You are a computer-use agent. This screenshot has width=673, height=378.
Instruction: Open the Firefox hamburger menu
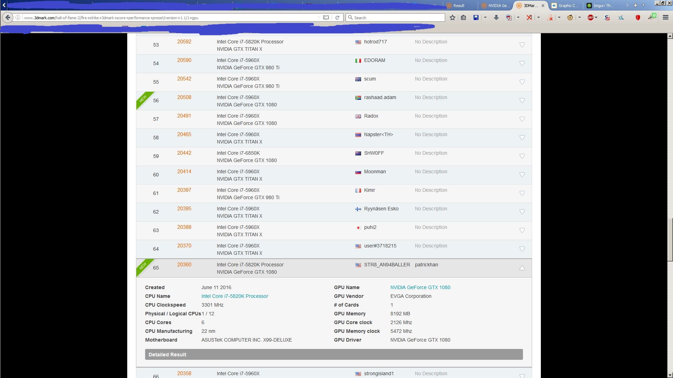(666, 17)
